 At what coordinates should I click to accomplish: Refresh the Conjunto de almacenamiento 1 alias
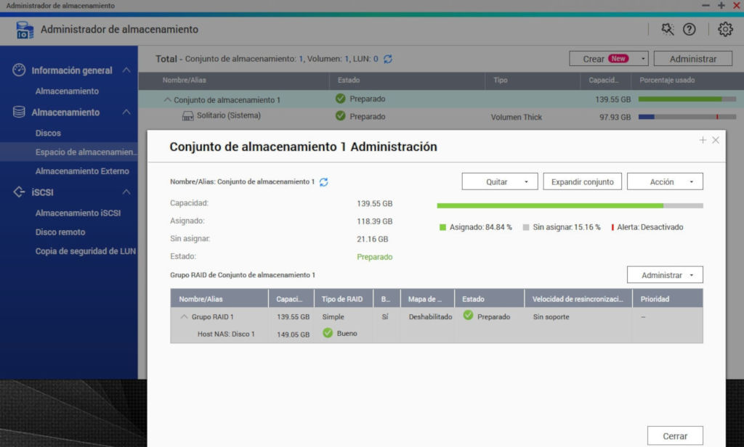[x=324, y=182]
